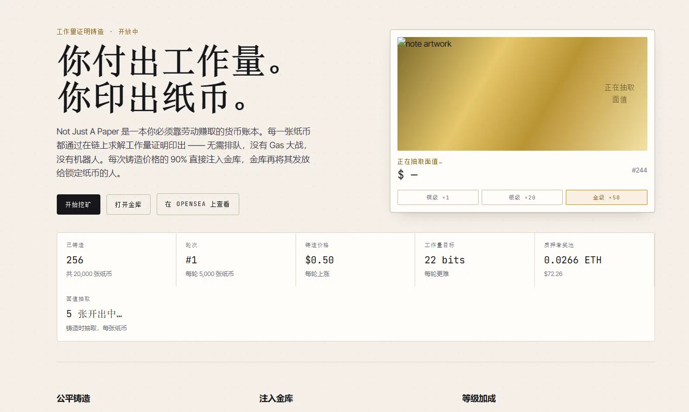This screenshot has width=689, height=412.
Task: Click the mint price $0.50
Action: pyautogui.click(x=319, y=260)
